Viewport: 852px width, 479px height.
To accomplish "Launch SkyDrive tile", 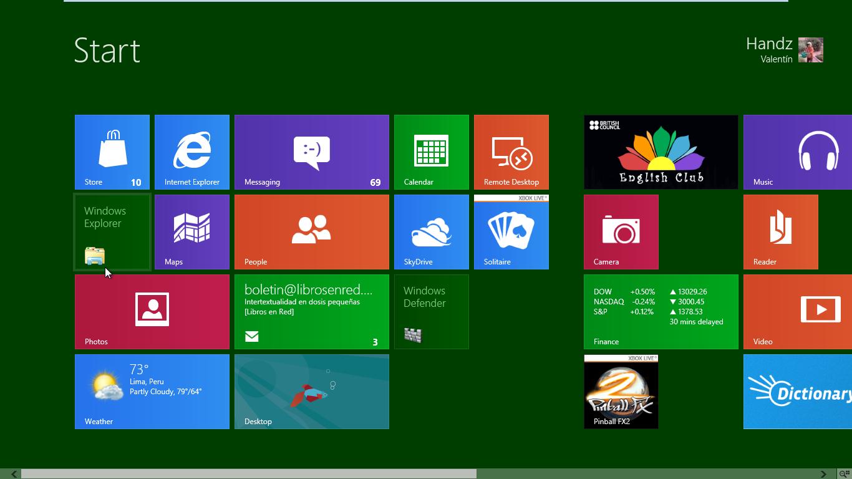I will tap(432, 232).
